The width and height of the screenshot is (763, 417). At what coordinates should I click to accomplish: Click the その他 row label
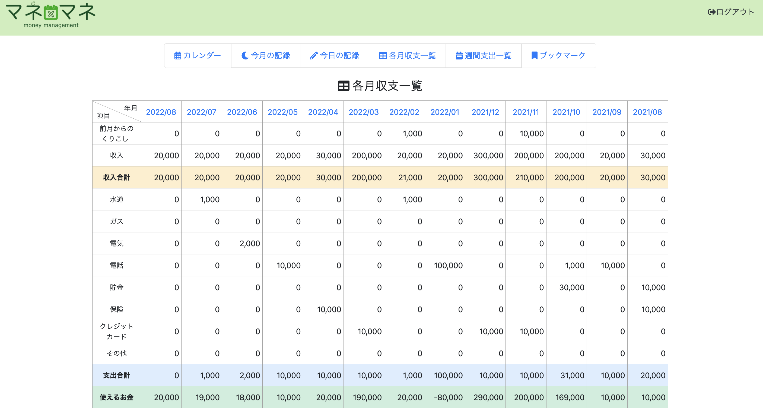point(116,353)
